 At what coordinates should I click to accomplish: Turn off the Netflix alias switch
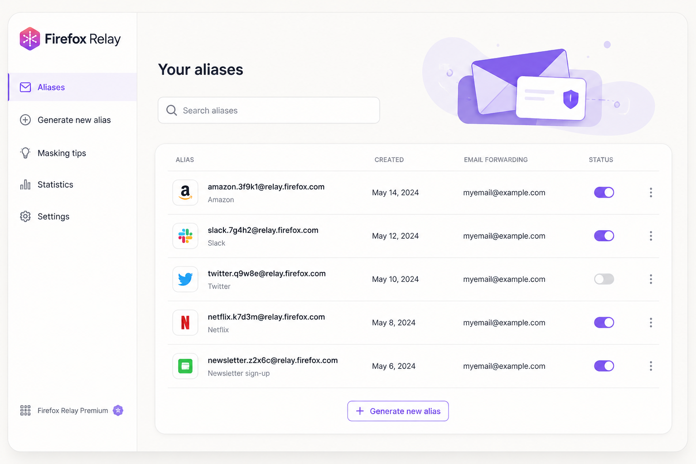[604, 323]
